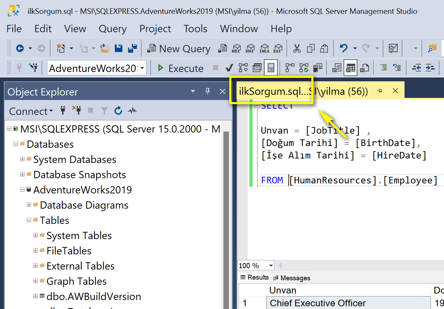Toggle Include Actual Execution Plan
Screen dimensions: 444x309
tap(290, 68)
